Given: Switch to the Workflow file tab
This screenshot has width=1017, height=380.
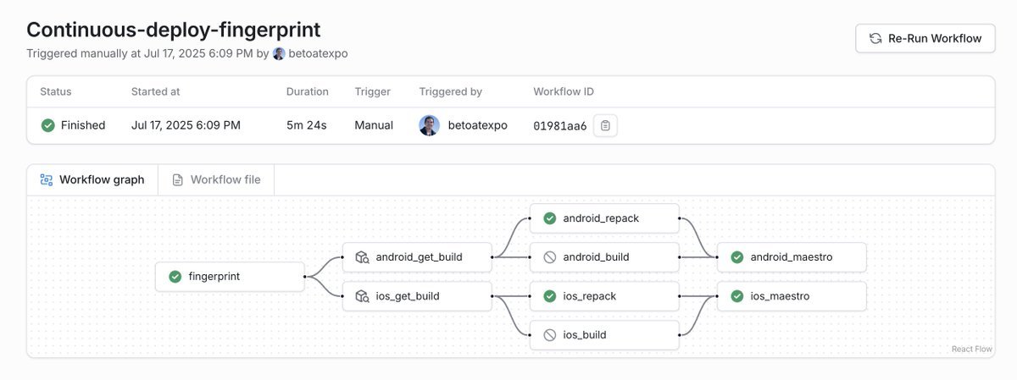Looking at the screenshot, I should 216,180.
